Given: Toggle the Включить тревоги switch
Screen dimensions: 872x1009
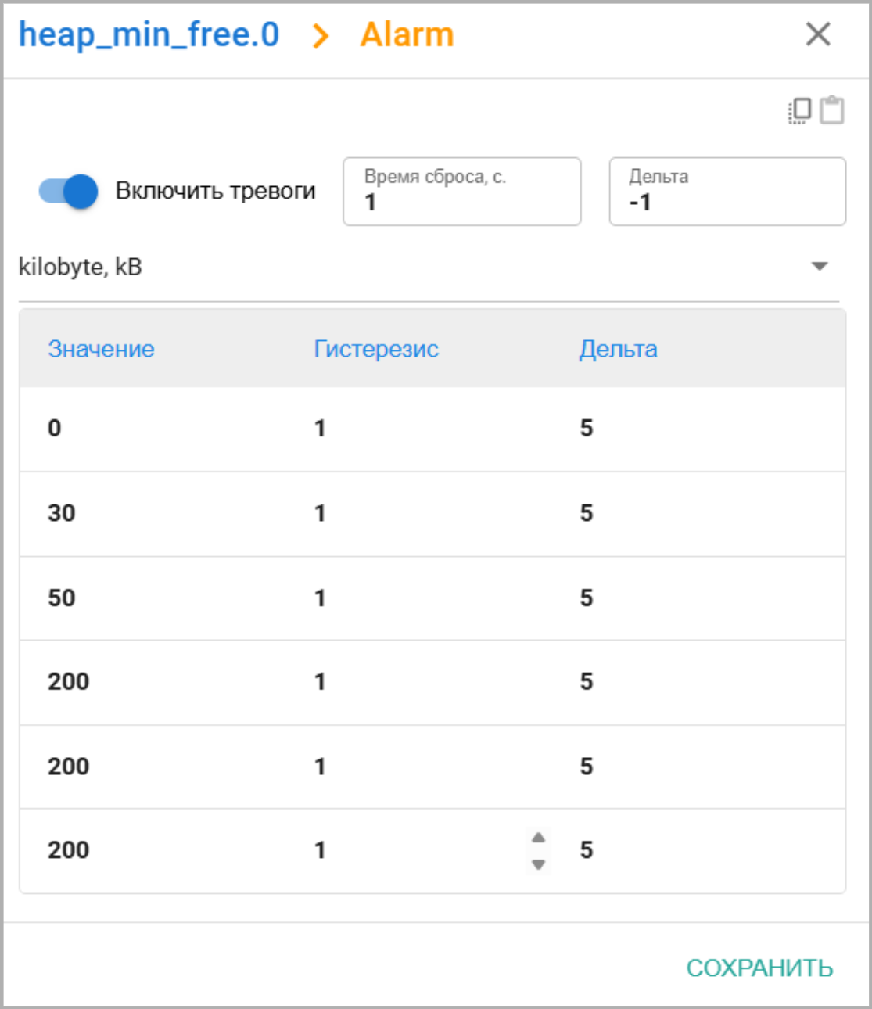Looking at the screenshot, I should click(x=69, y=191).
